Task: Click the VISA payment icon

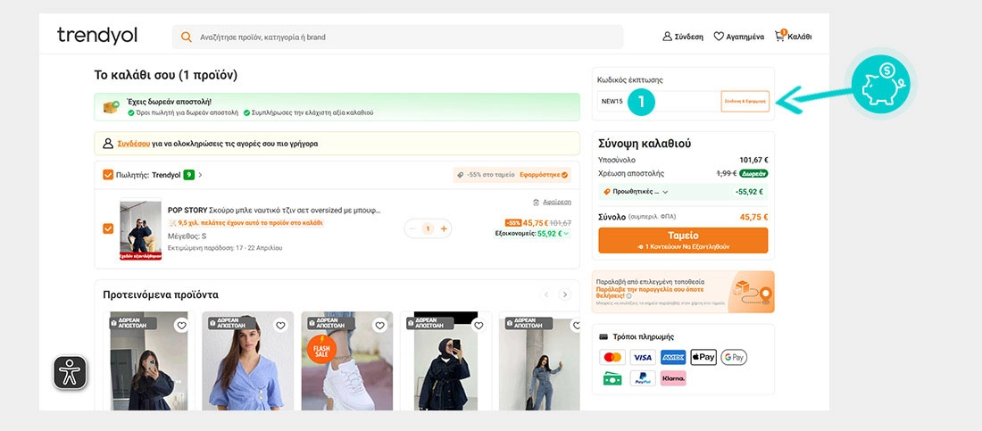Action: click(643, 357)
